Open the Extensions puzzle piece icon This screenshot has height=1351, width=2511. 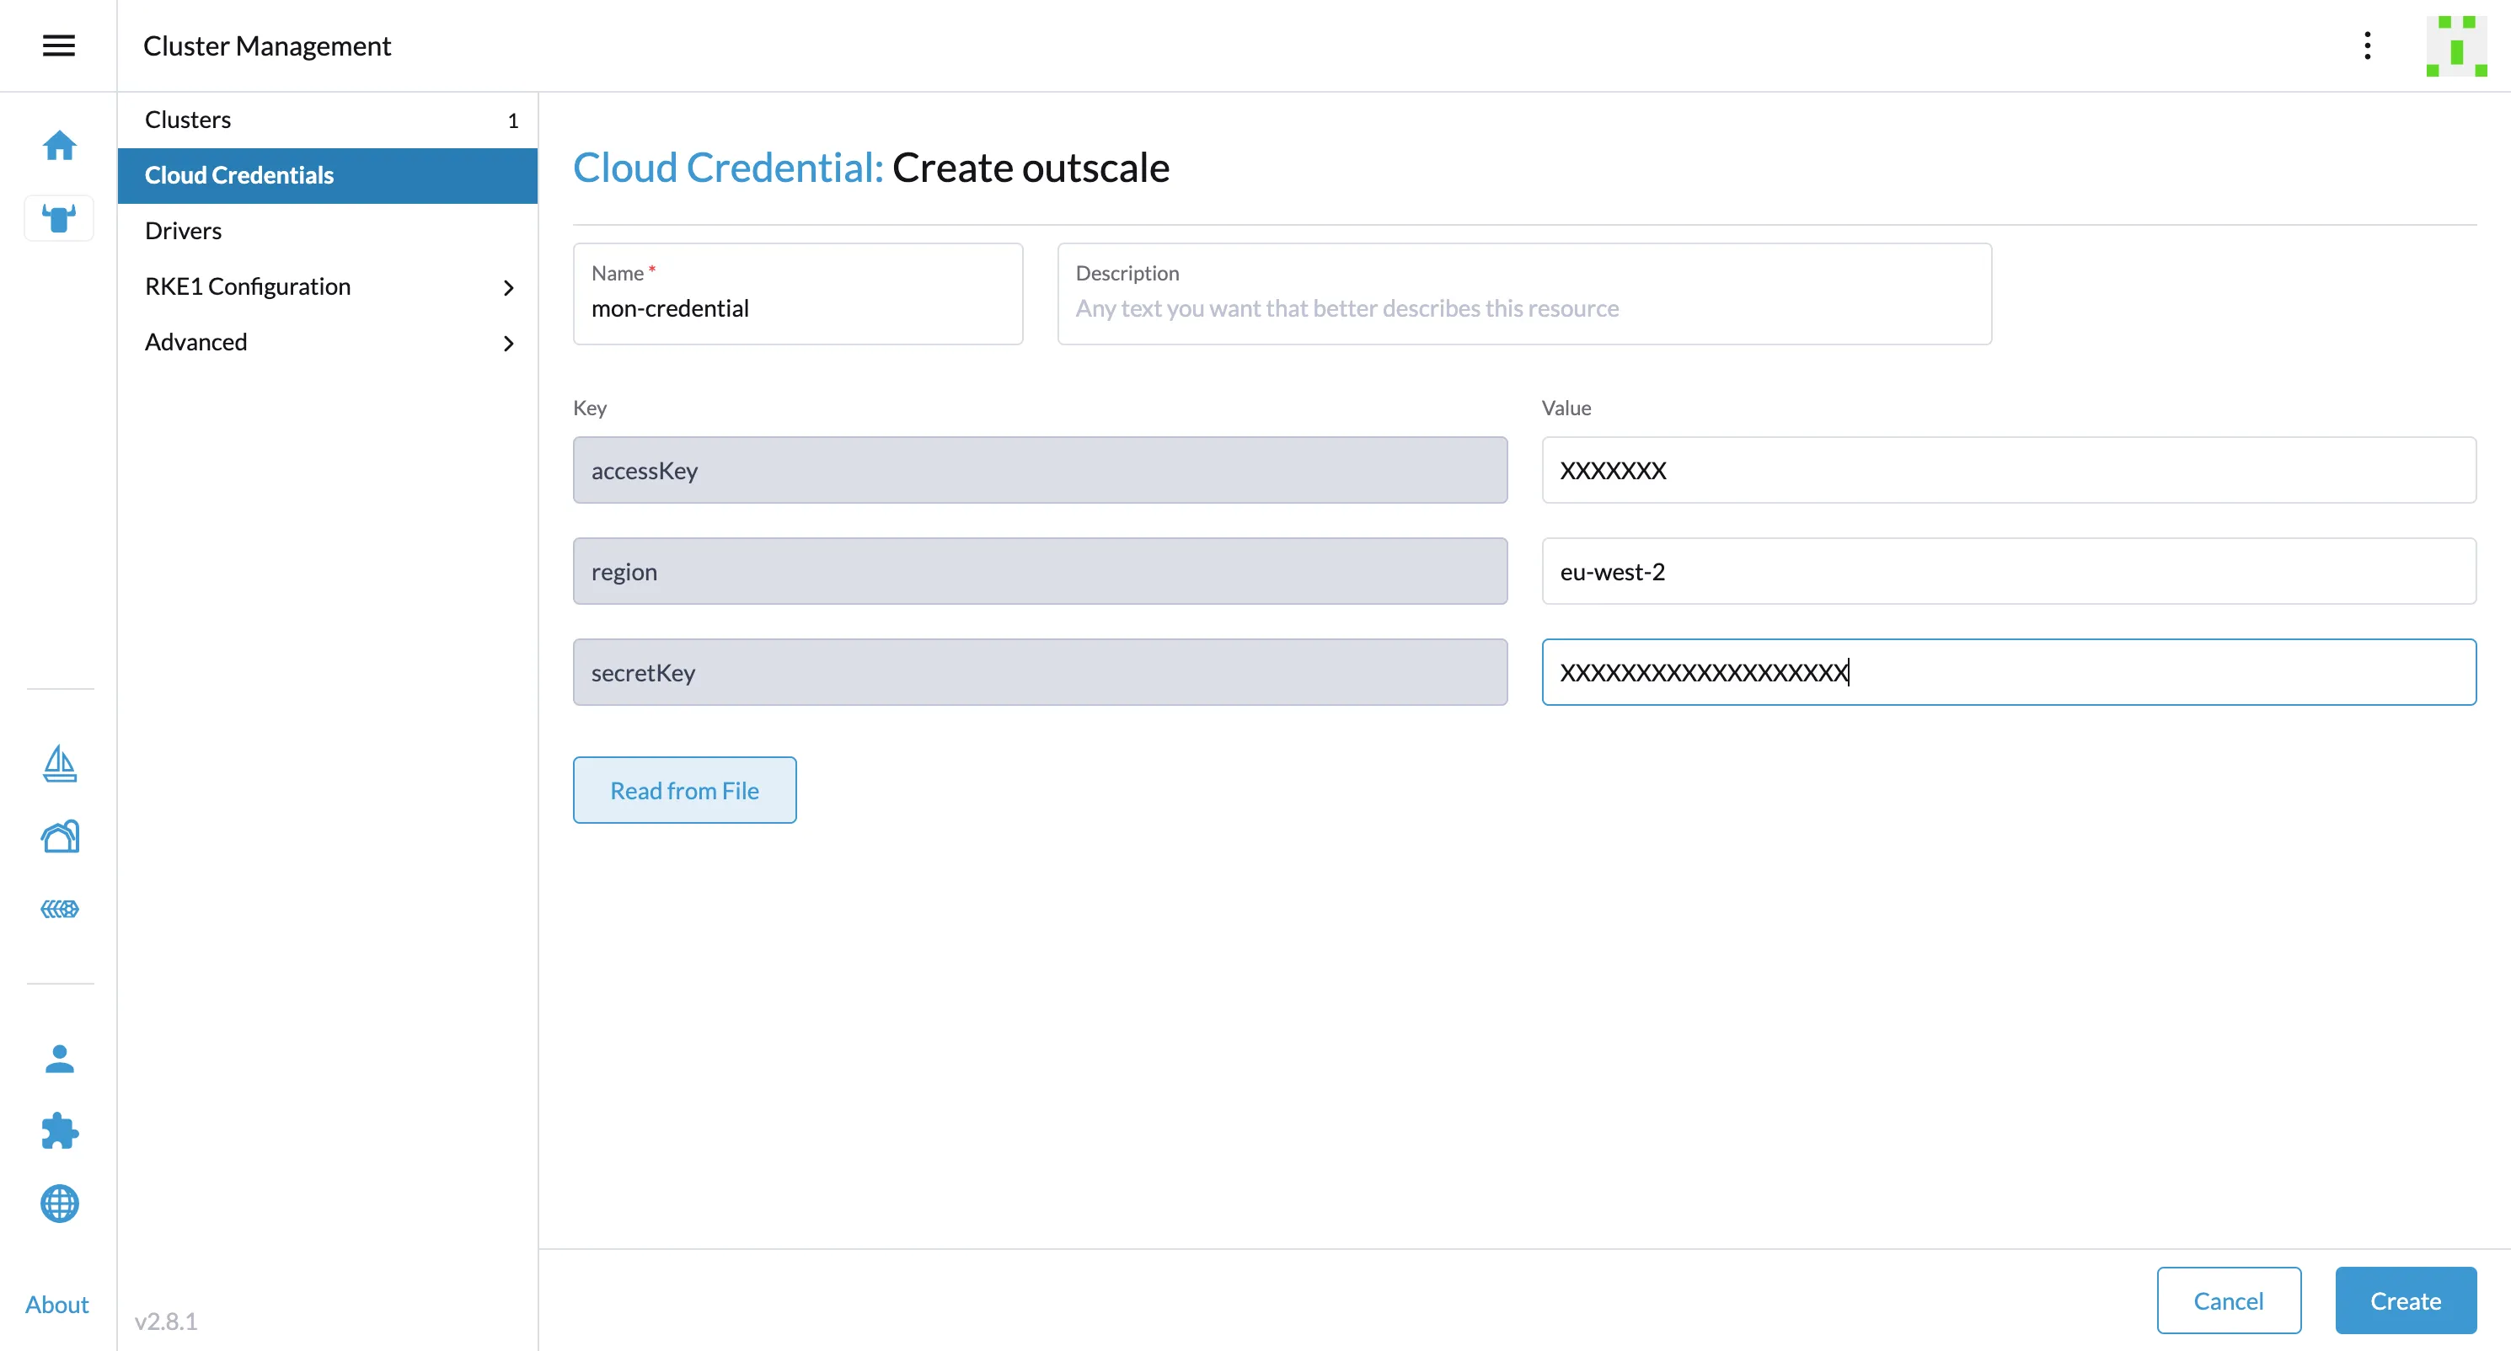(60, 1131)
